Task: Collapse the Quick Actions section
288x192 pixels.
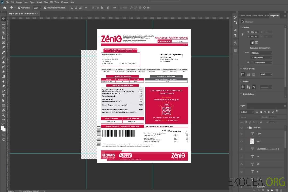Action: pyautogui.click(x=241, y=94)
